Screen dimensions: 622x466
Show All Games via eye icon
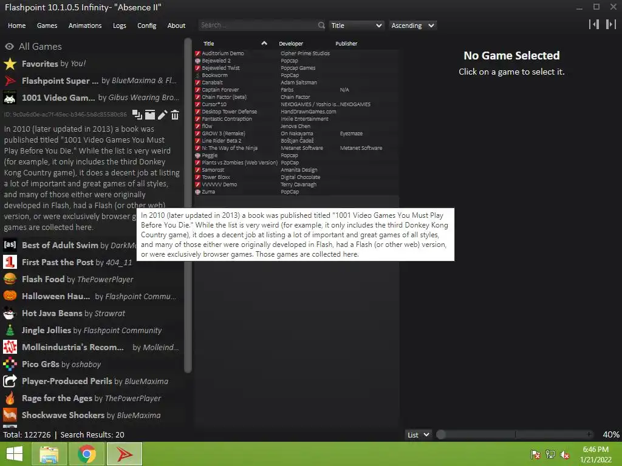pos(10,47)
